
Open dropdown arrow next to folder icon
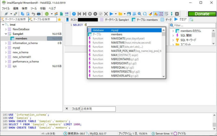125,14
